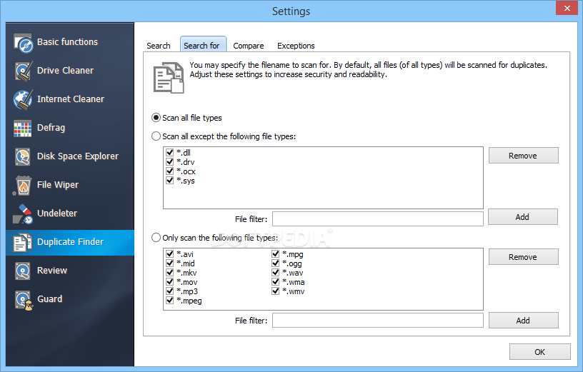Choose Only scan the following file types
The width and height of the screenshot is (583, 372).
point(214,238)
